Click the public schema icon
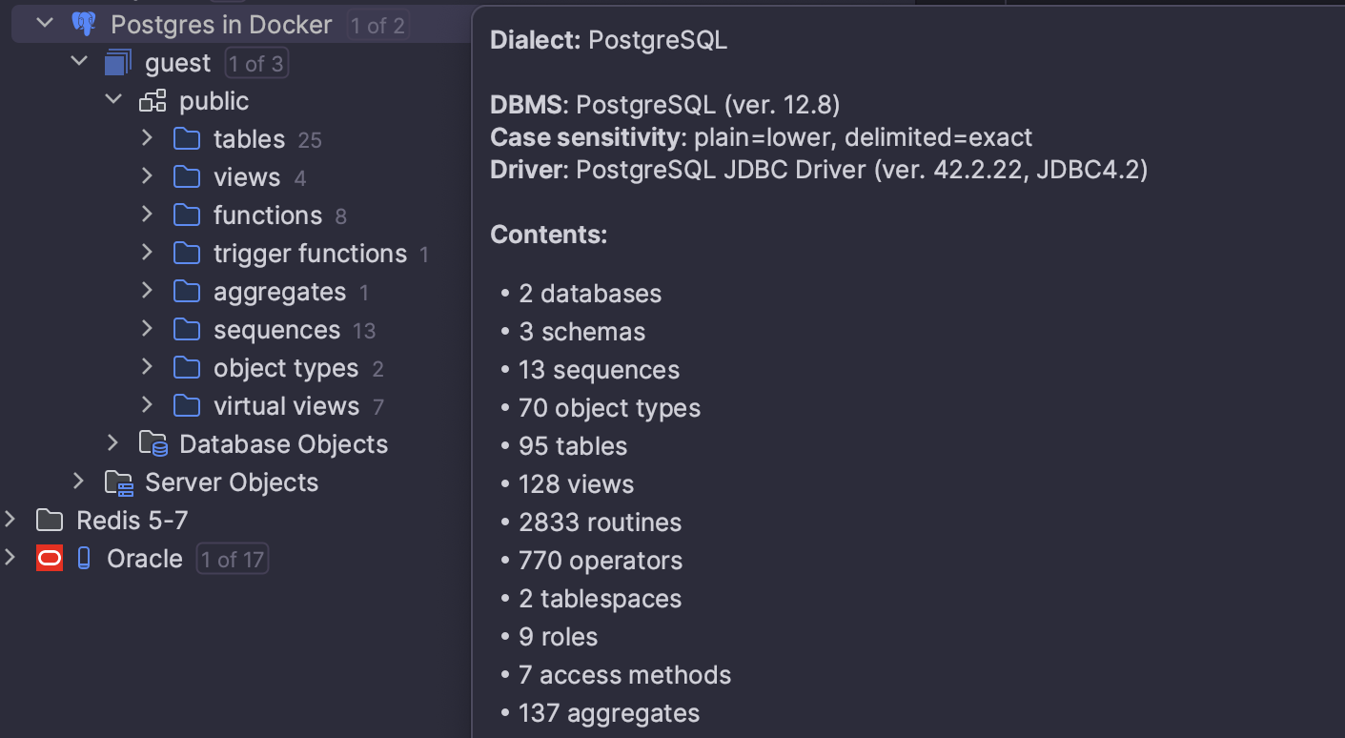The image size is (1345, 738). [x=153, y=100]
